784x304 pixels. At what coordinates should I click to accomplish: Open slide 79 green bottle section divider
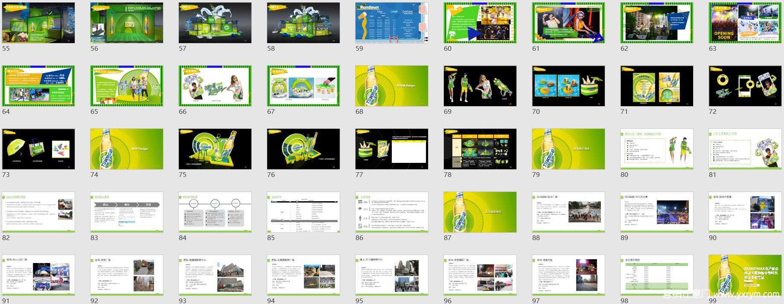click(x=568, y=149)
